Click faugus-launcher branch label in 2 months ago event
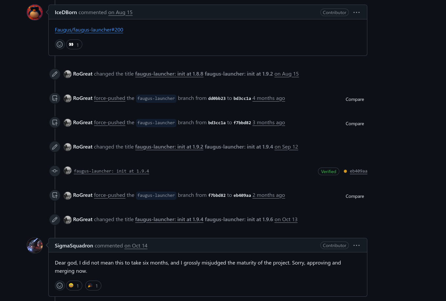Image resolution: width=446 pixels, height=301 pixels. (x=156, y=196)
